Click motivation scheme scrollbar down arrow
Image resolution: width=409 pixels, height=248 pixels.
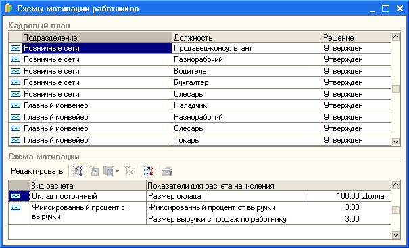[x=395, y=234]
